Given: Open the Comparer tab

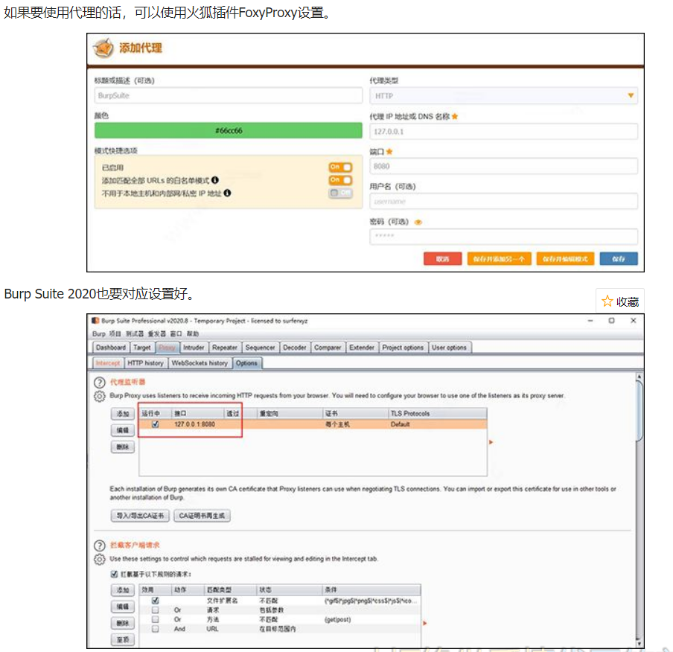Looking at the screenshot, I should coord(328,348).
